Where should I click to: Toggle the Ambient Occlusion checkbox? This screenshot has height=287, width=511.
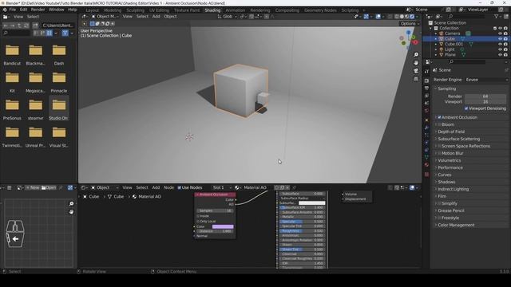439,117
